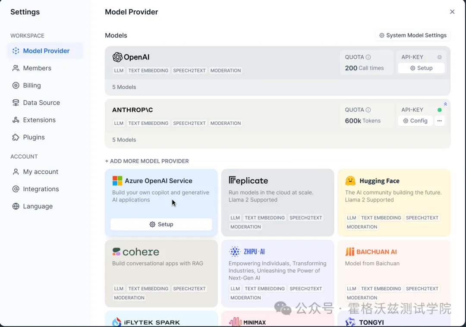Click the OpenAI API-KEY Setup button

pyautogui.click(x=421, y=68)
